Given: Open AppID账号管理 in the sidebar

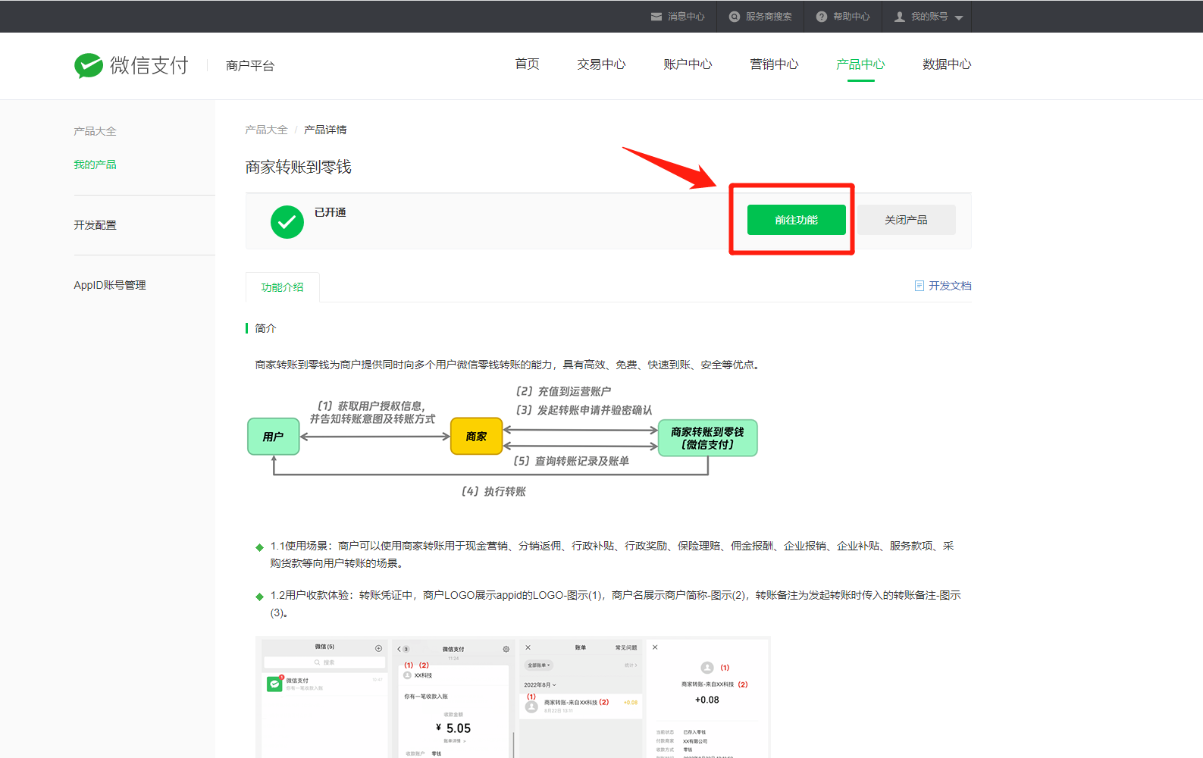Looking at the screenshot, I should tap(110, 285).
